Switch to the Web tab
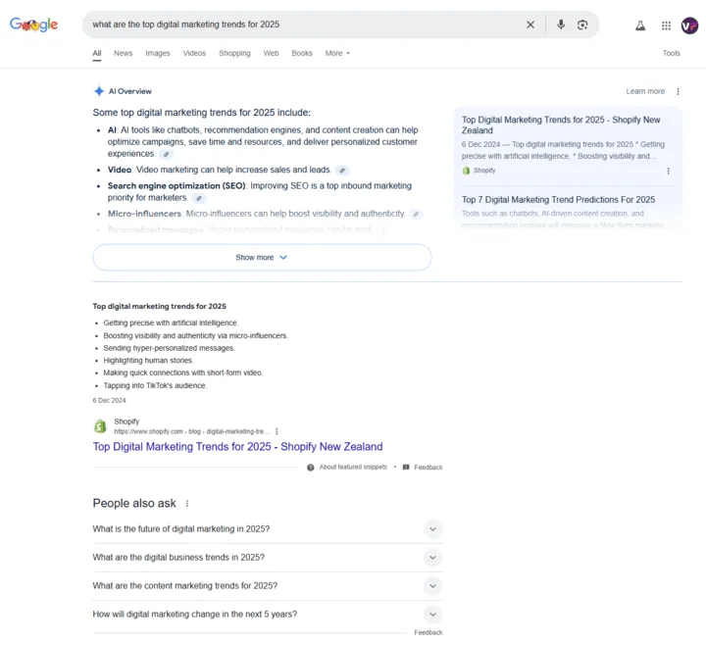The height and width of the screenshot is (645, 706). 271,53
